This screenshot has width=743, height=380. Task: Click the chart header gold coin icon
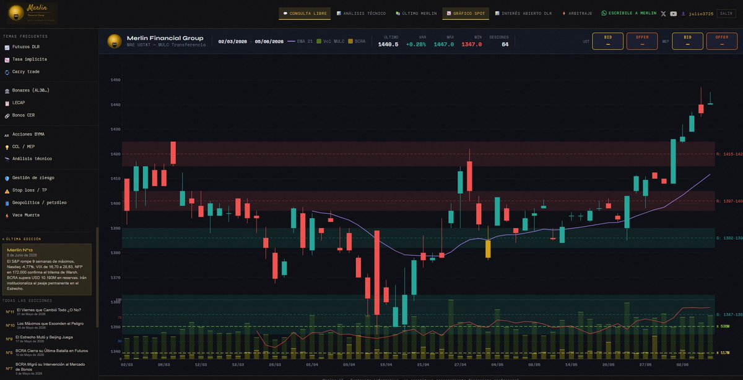click(x=114, y=41)
